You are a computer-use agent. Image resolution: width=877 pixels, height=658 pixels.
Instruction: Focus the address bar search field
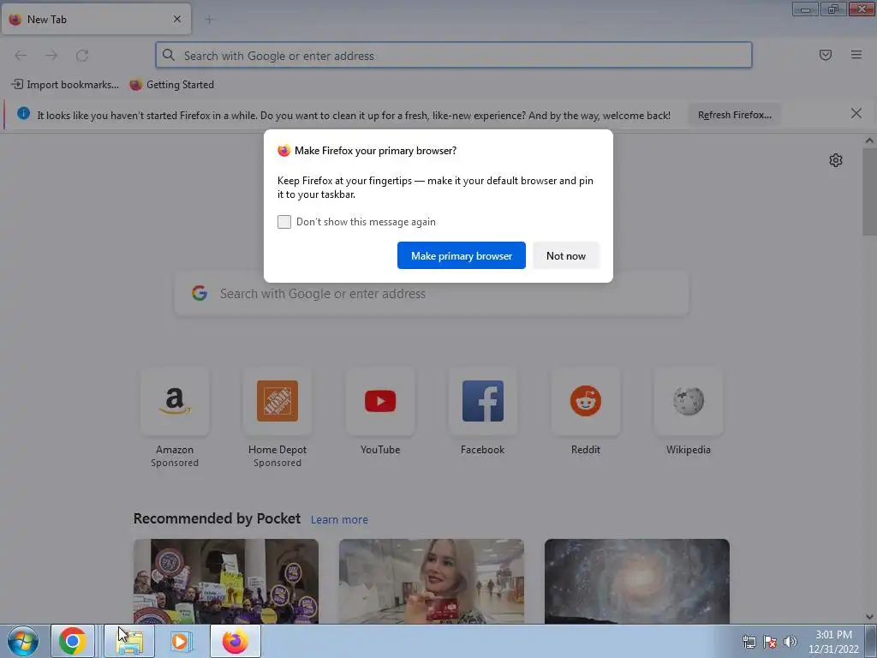454,56
